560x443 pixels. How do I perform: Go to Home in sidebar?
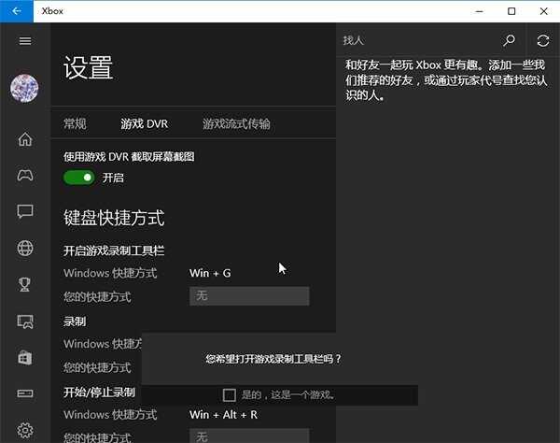25,139
